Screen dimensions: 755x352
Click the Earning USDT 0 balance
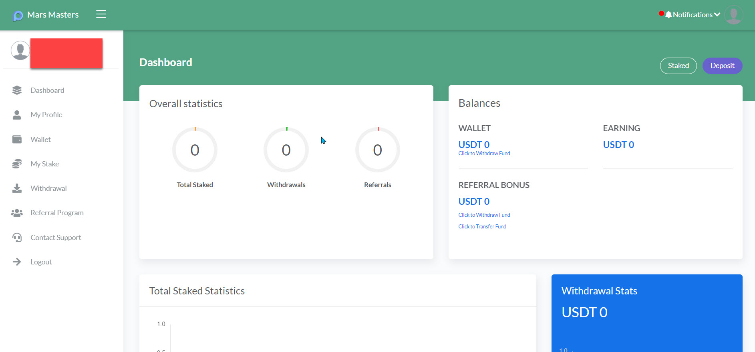(618, 145)
